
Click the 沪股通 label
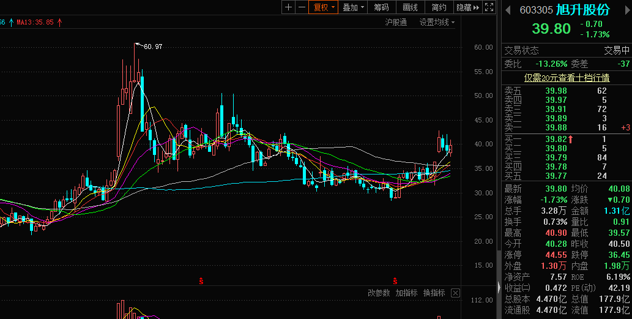(396, 22)
